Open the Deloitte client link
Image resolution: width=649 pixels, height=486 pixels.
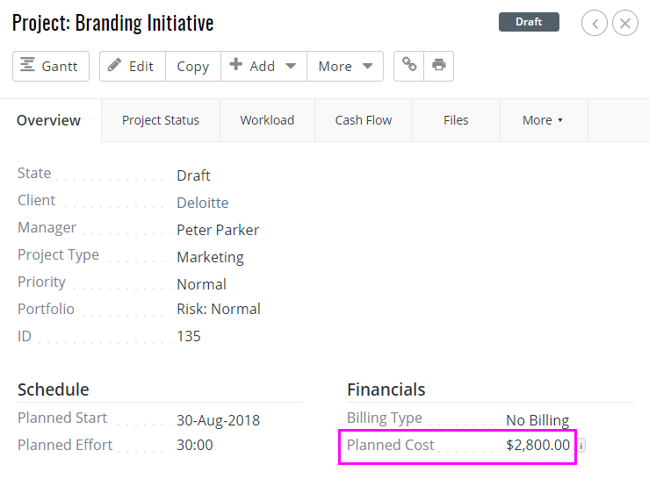tap(202, 203)
